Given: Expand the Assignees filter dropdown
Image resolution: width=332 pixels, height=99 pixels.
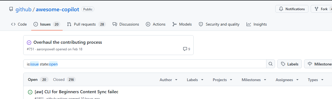Looking at the screenshot, I should click(287, 80).
